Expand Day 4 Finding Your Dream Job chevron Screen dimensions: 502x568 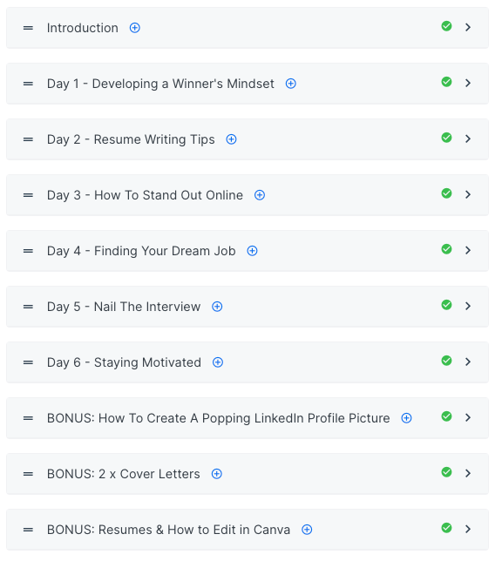468,250
